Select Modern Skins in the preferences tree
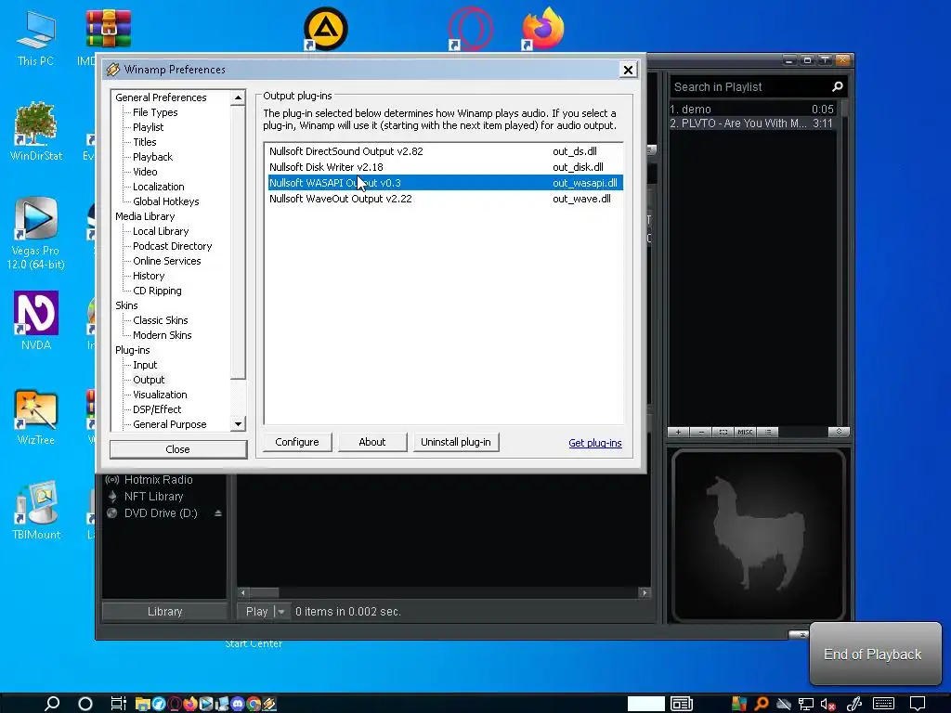The width and height of the screenshot is (951, 713). (x=163, y=335)
